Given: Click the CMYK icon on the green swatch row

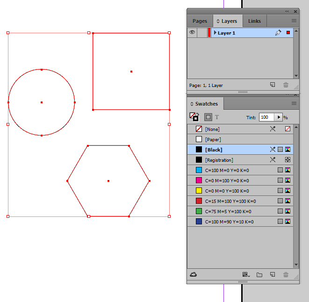Looking at the screenshot, I should (x=287, y=211).
